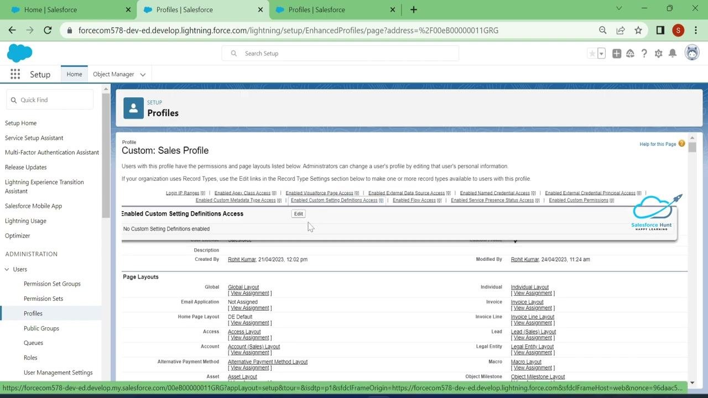
Task: Open Roles in sidebar
Action: tap(30, 358)
